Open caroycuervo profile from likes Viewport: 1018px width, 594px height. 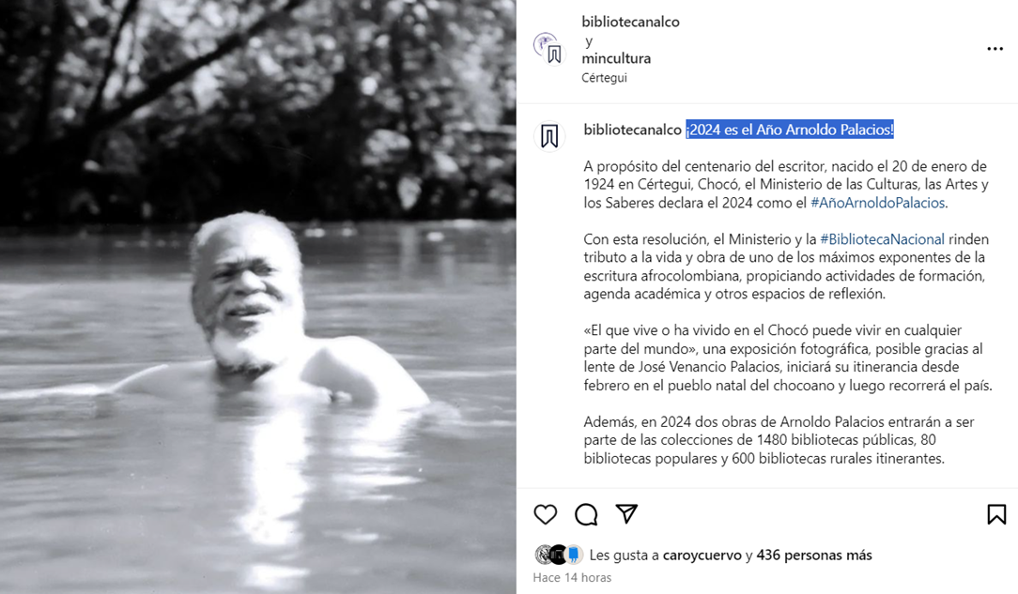coord(702,556)
